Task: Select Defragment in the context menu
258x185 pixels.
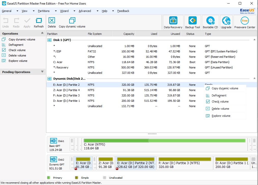Action: pyautogui.click(x=225, y=95)
